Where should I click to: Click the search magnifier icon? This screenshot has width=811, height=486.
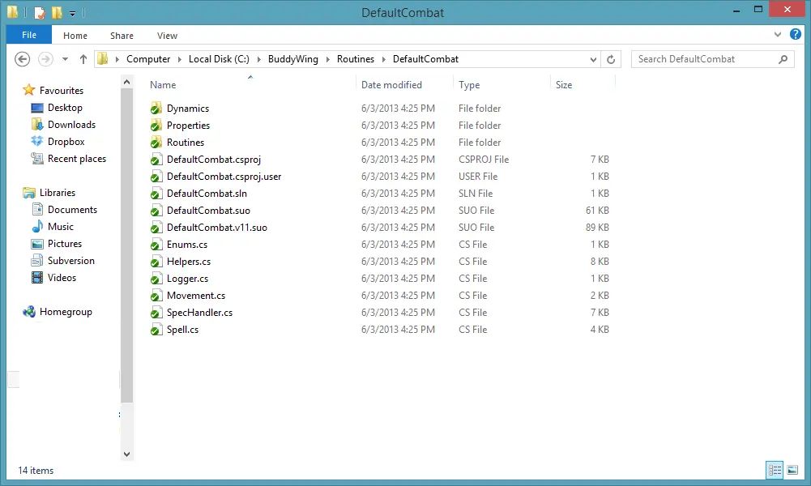[x=783, y=59]
